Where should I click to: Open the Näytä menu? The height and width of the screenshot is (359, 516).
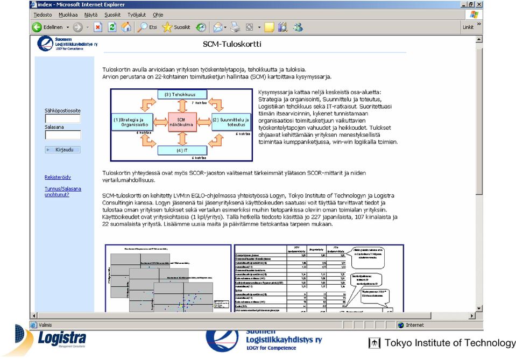tap(91, 15)
